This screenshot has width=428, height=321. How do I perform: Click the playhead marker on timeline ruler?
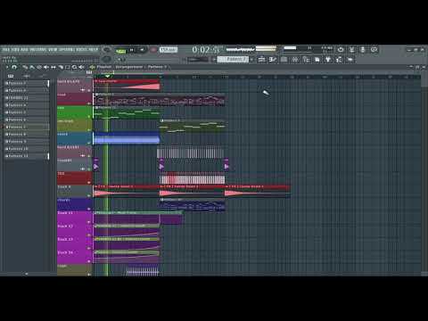(x=107, y=77)
